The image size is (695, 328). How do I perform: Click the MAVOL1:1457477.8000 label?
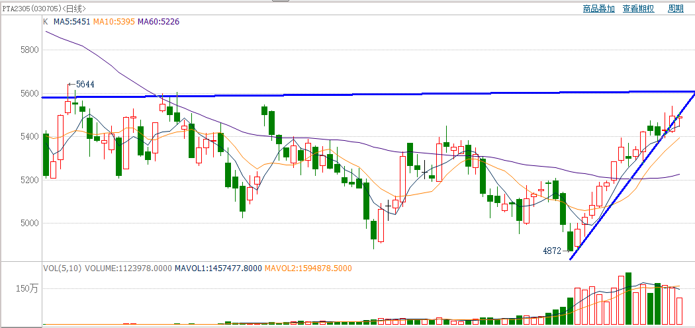pos(218,268)
